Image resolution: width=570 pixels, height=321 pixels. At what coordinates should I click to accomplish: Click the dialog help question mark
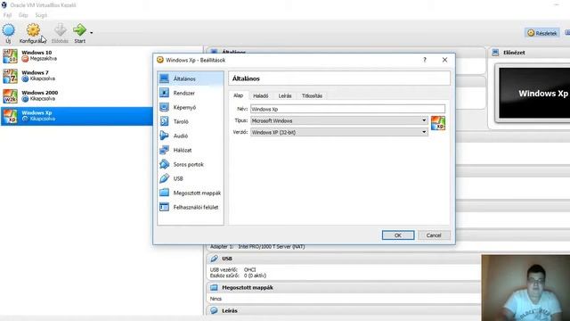pyautogui.click(x=425, y=60)
